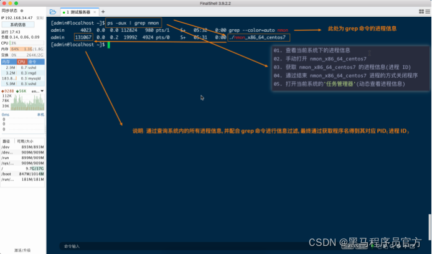Click the terminal vertical scrollbar

point(430,227)
